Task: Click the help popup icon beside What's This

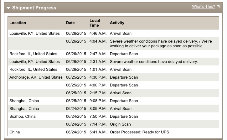Action: click(218, 7)
